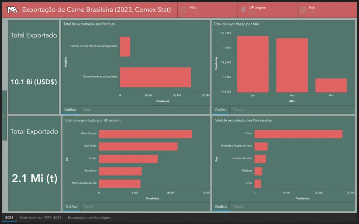Click the dashboard title Exportação de Carne Brasileira
The width and height of the screenshot is (359, 224).
[96, 9]
